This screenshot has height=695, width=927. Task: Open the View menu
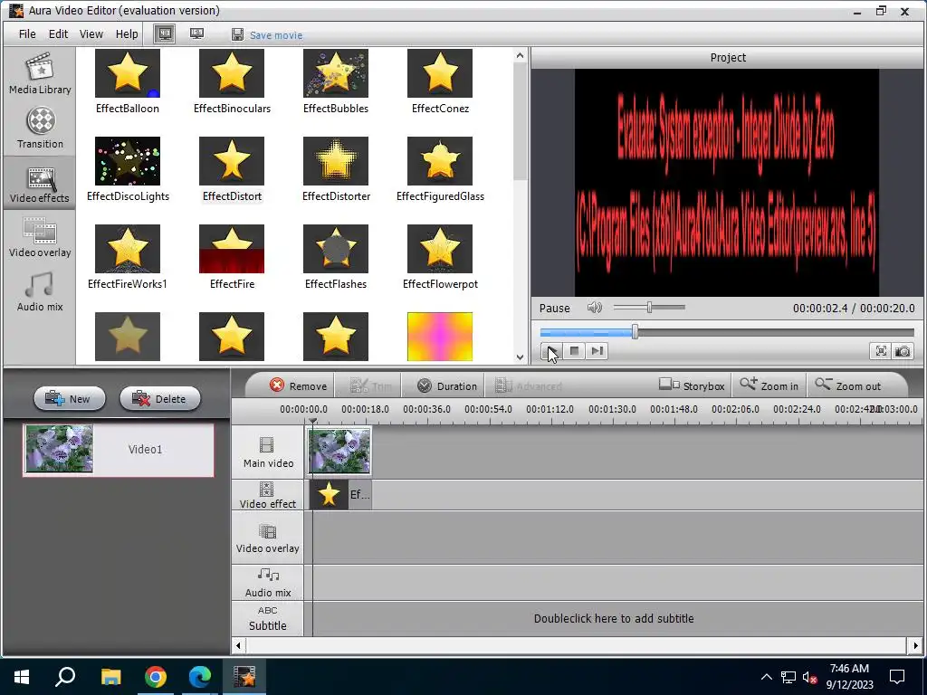pos(91,34)
